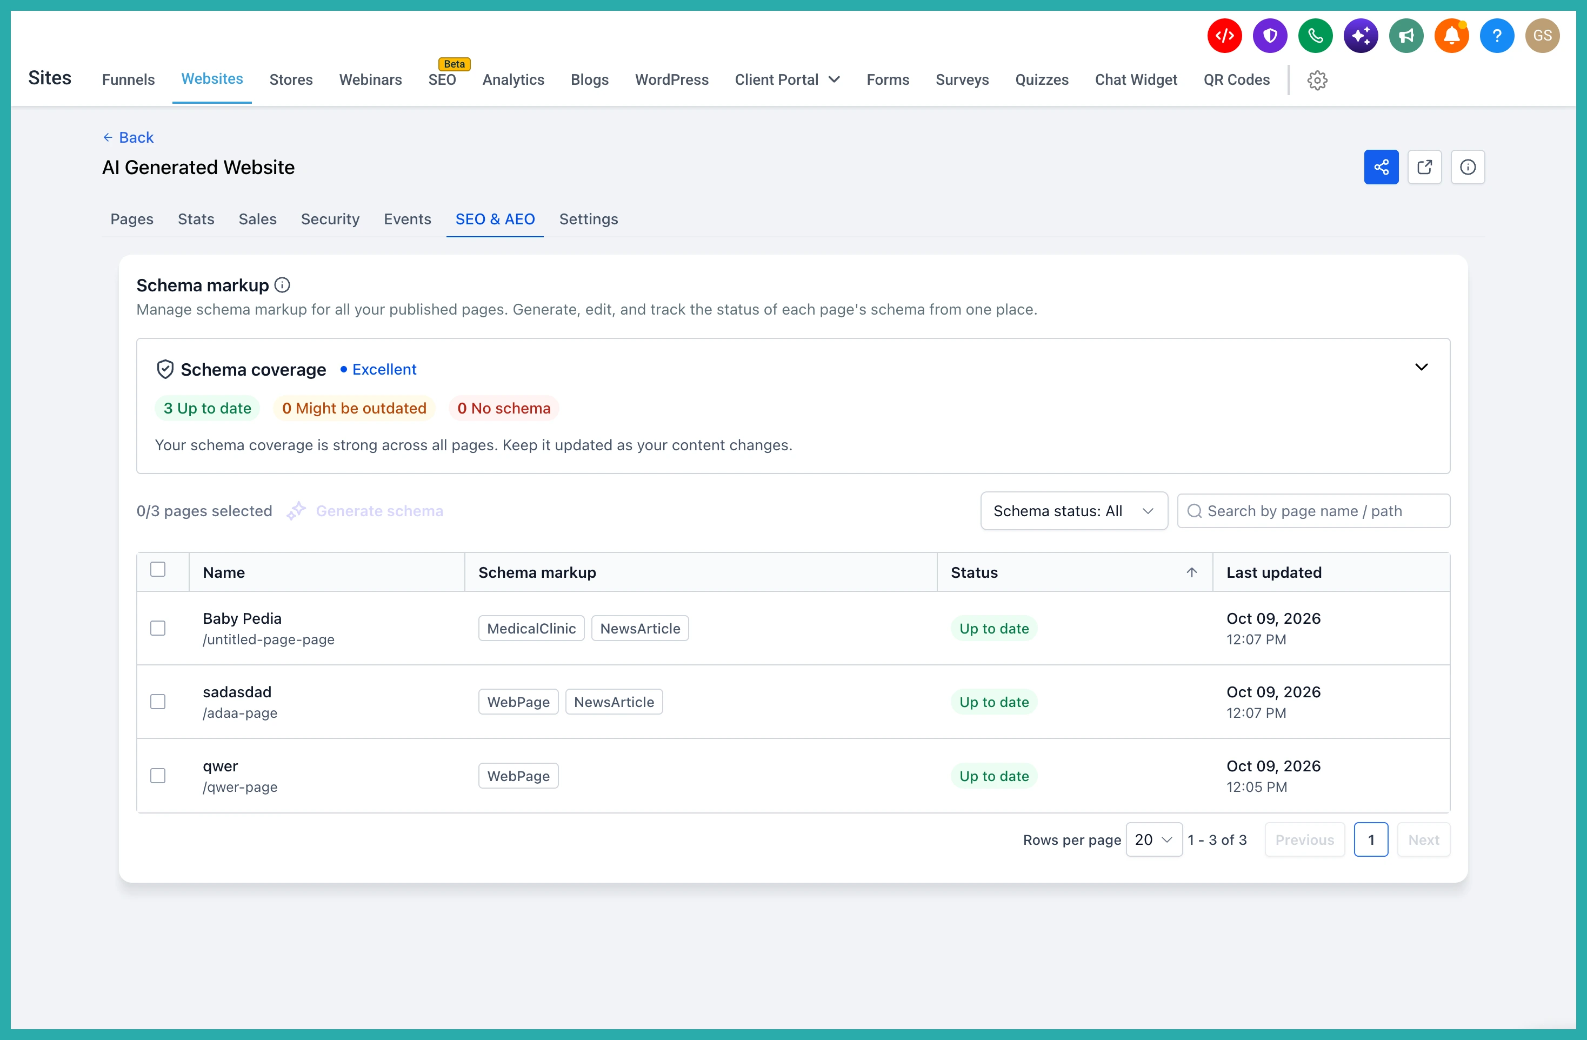This screenshot has height=1040, width=1587.
Task: Open the blue help question mark
Action: click(x=1496, y=35)
